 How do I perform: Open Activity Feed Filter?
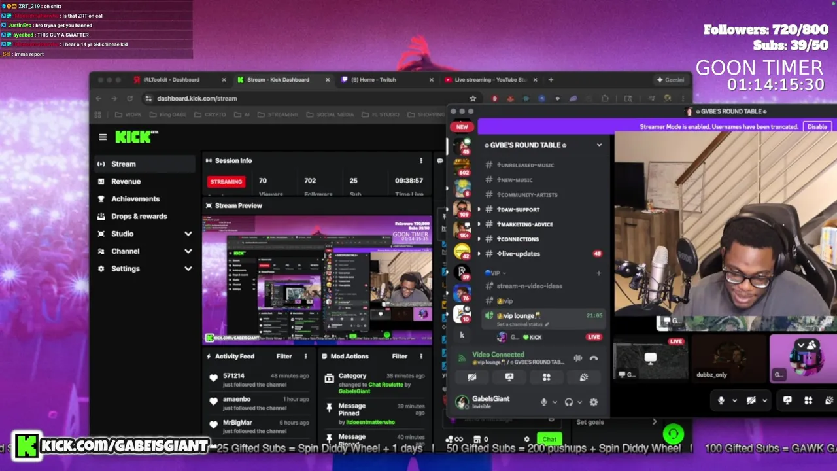tap(284, 357)
